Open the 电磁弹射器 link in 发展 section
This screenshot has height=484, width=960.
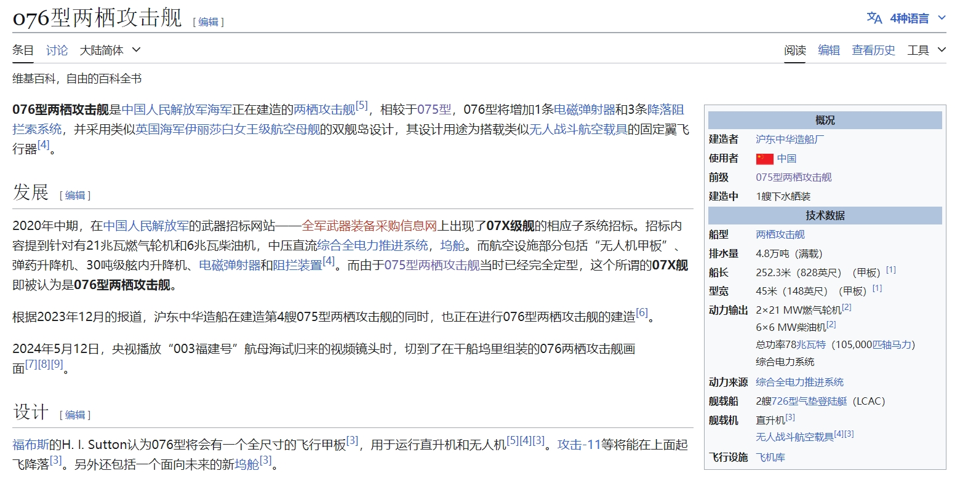tap(230, 266)
